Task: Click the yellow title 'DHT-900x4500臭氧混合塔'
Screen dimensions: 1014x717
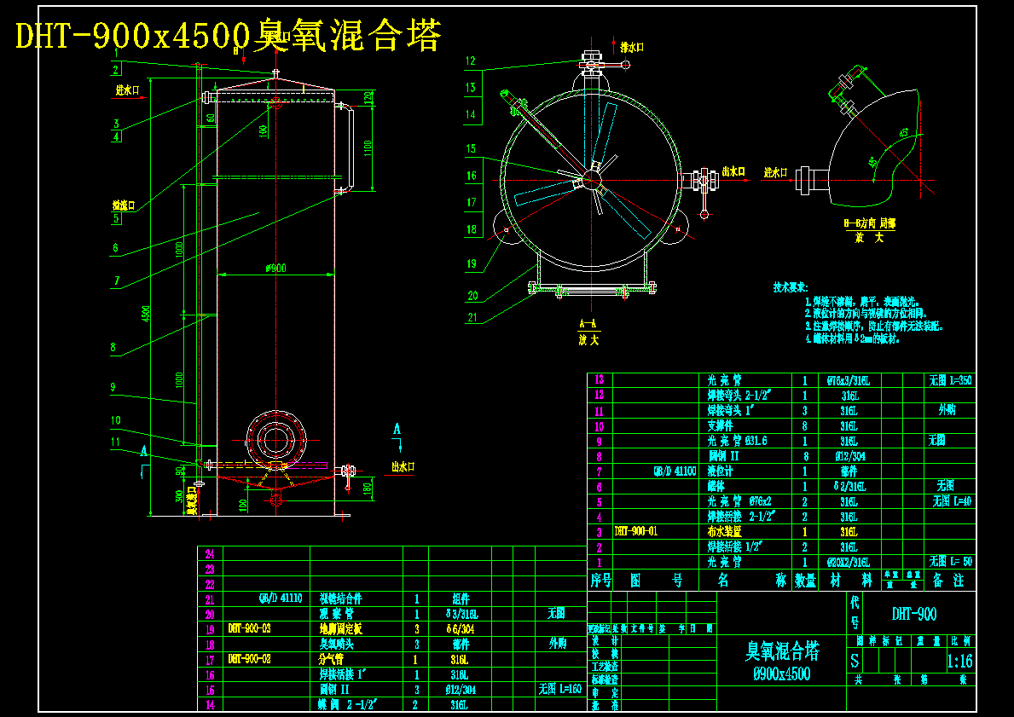Action: point(229,35)
